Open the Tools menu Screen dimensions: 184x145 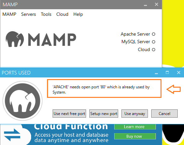point(46,14)
